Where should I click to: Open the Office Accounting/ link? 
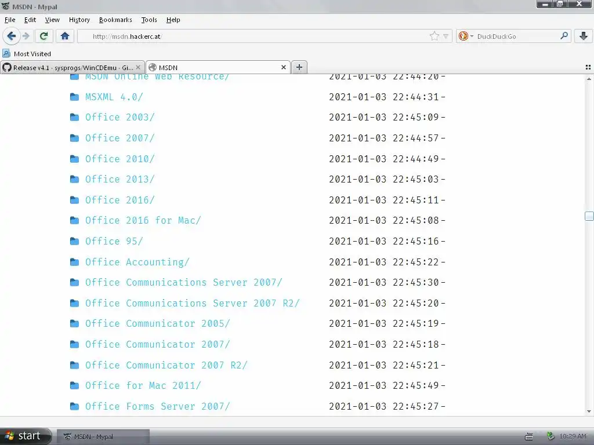tap(137, 262)
